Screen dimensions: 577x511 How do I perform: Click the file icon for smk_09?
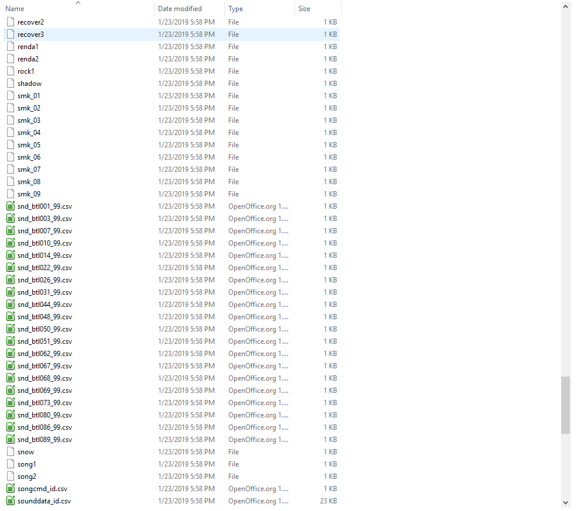tap(11, 194)
